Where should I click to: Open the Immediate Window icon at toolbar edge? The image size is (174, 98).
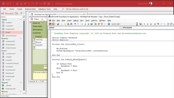[172, 24]
